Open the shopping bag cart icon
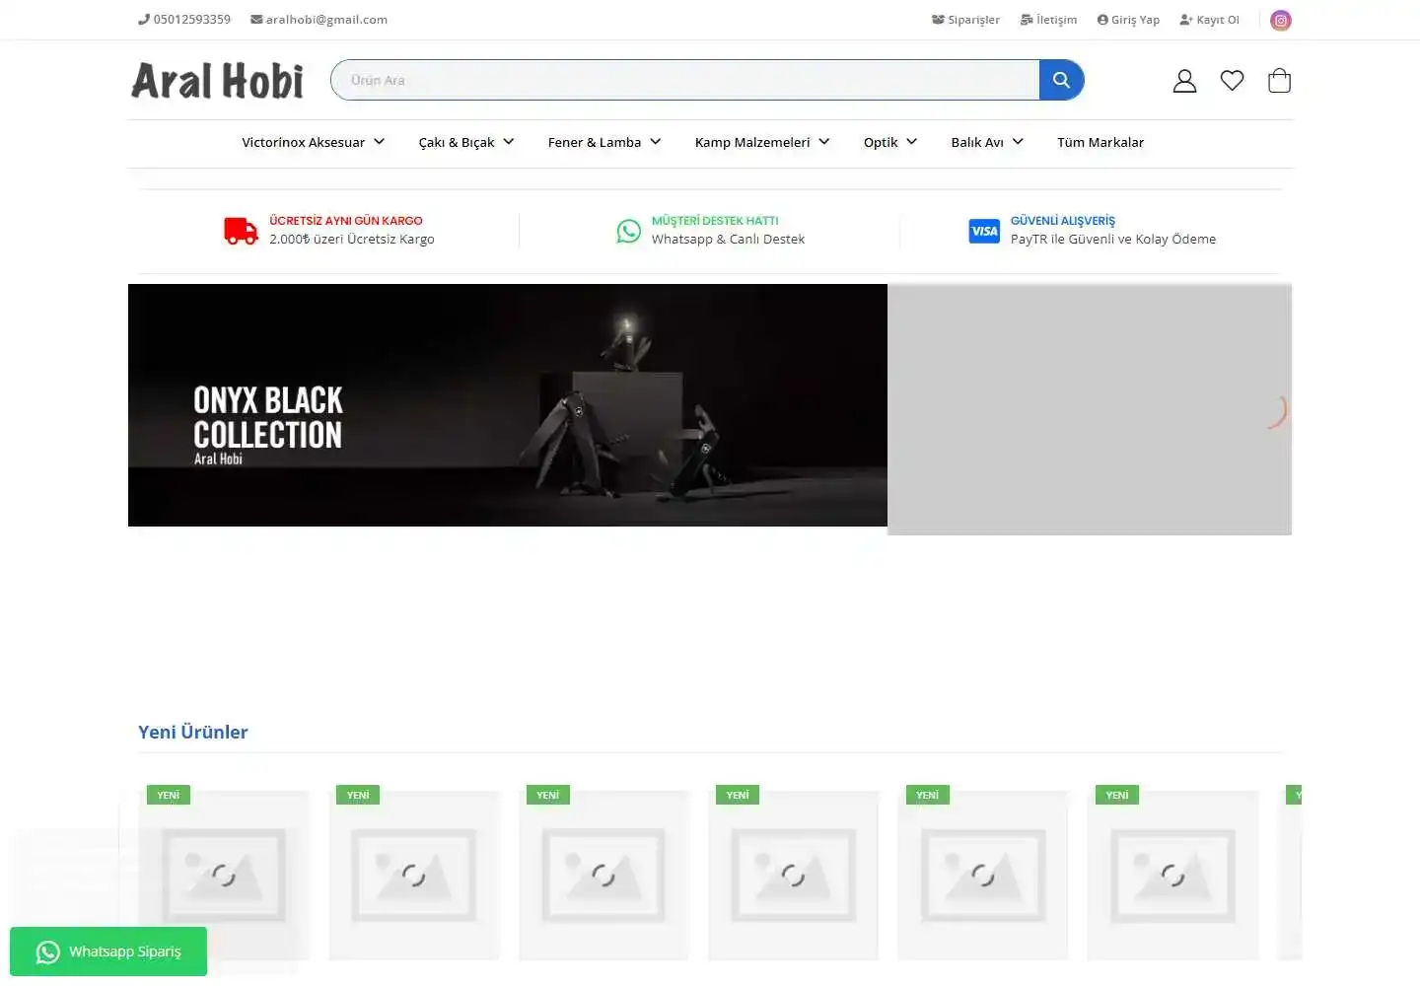The image size is (1420, 986). (x=1279, y=80)
